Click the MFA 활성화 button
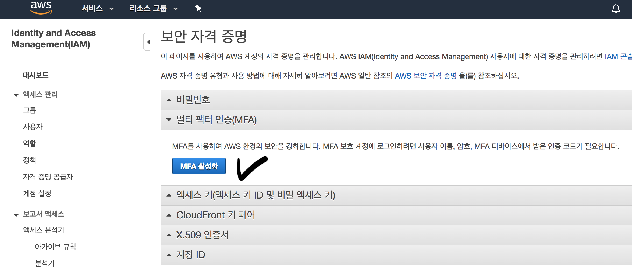 (199, 166)
